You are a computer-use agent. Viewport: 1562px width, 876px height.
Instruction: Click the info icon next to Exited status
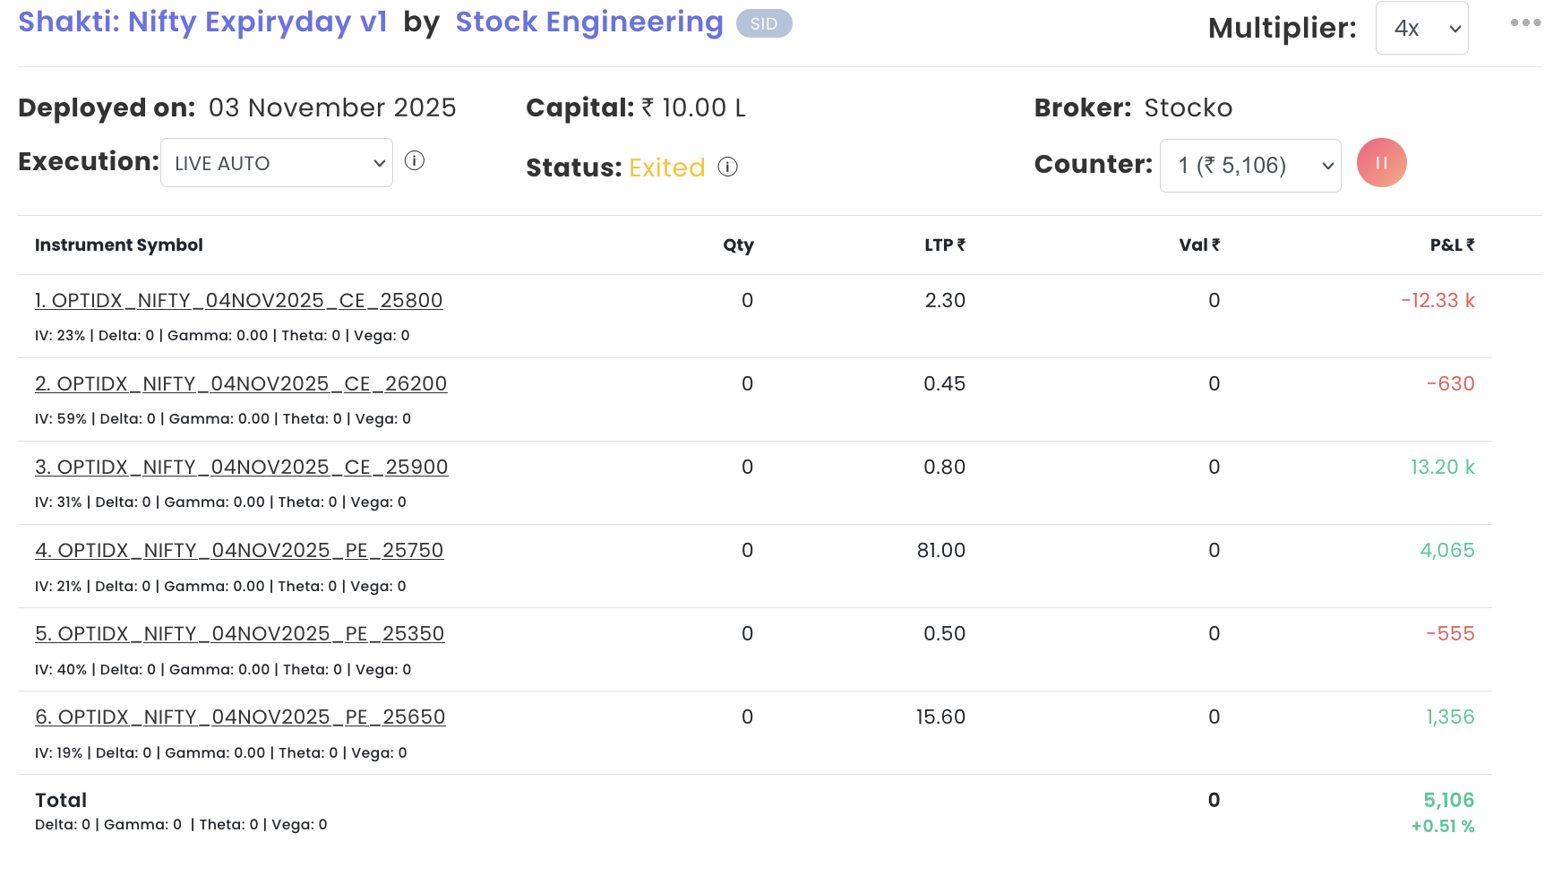point(728,167)
